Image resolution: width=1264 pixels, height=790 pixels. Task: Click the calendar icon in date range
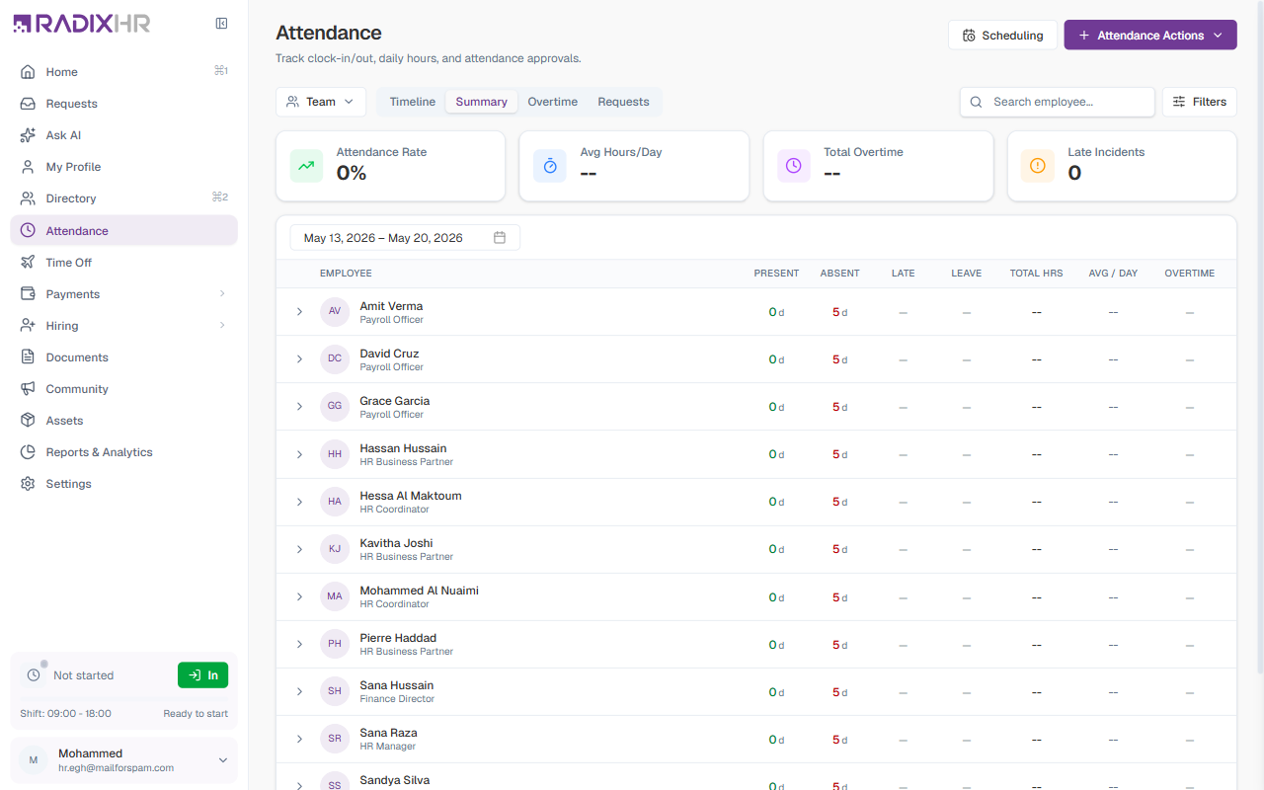click(500, 238)
